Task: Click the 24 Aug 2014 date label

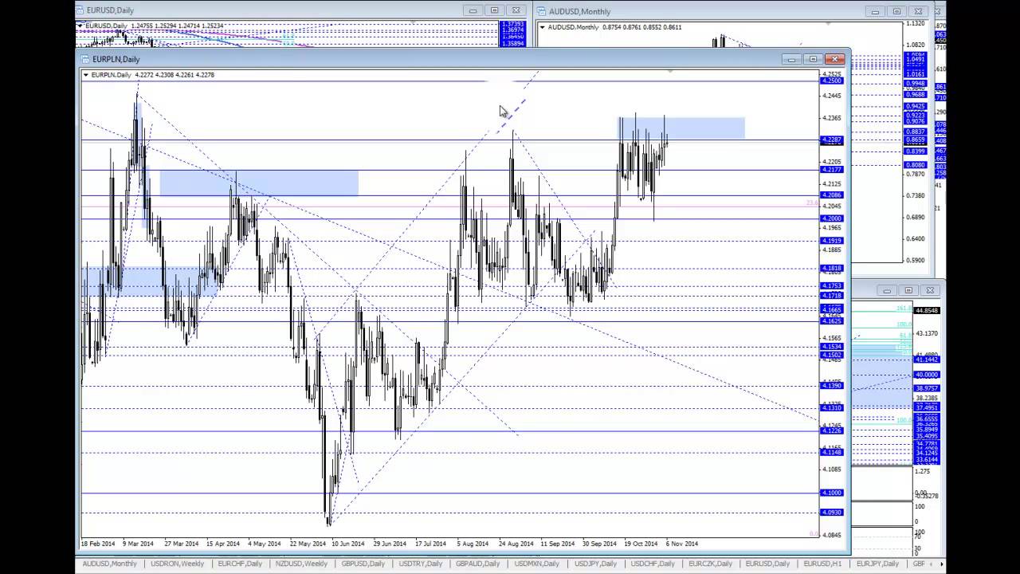Action: [516, 544]
